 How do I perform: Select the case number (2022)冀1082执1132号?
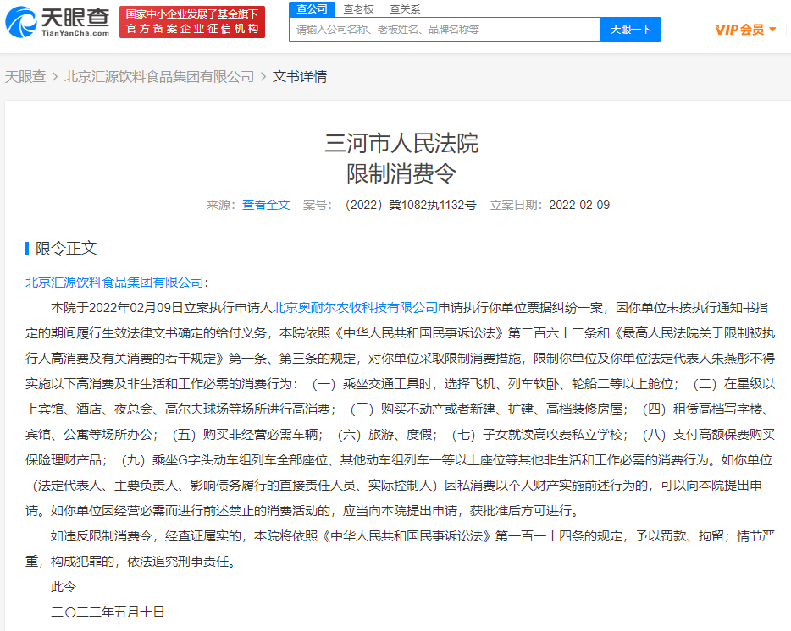point(410,205)
